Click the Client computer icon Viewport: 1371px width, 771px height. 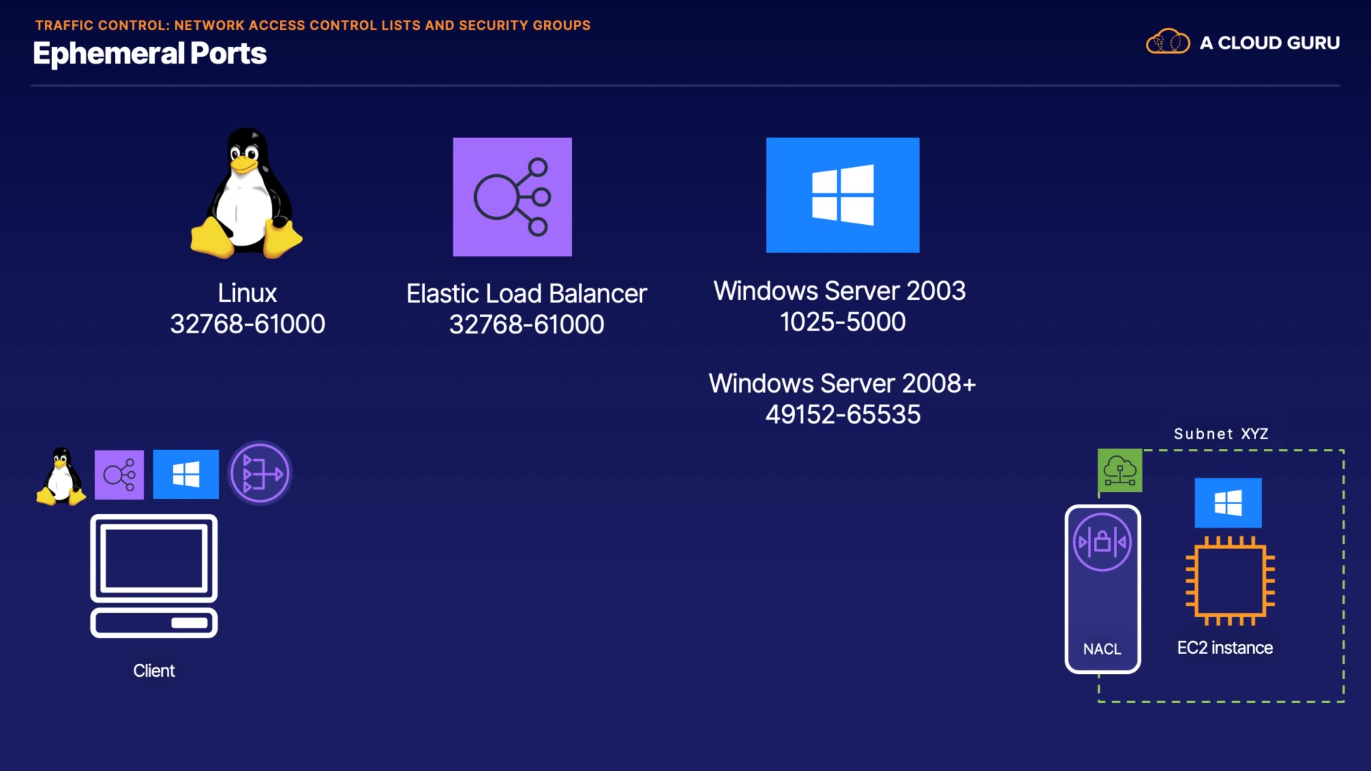click(154, 576)
